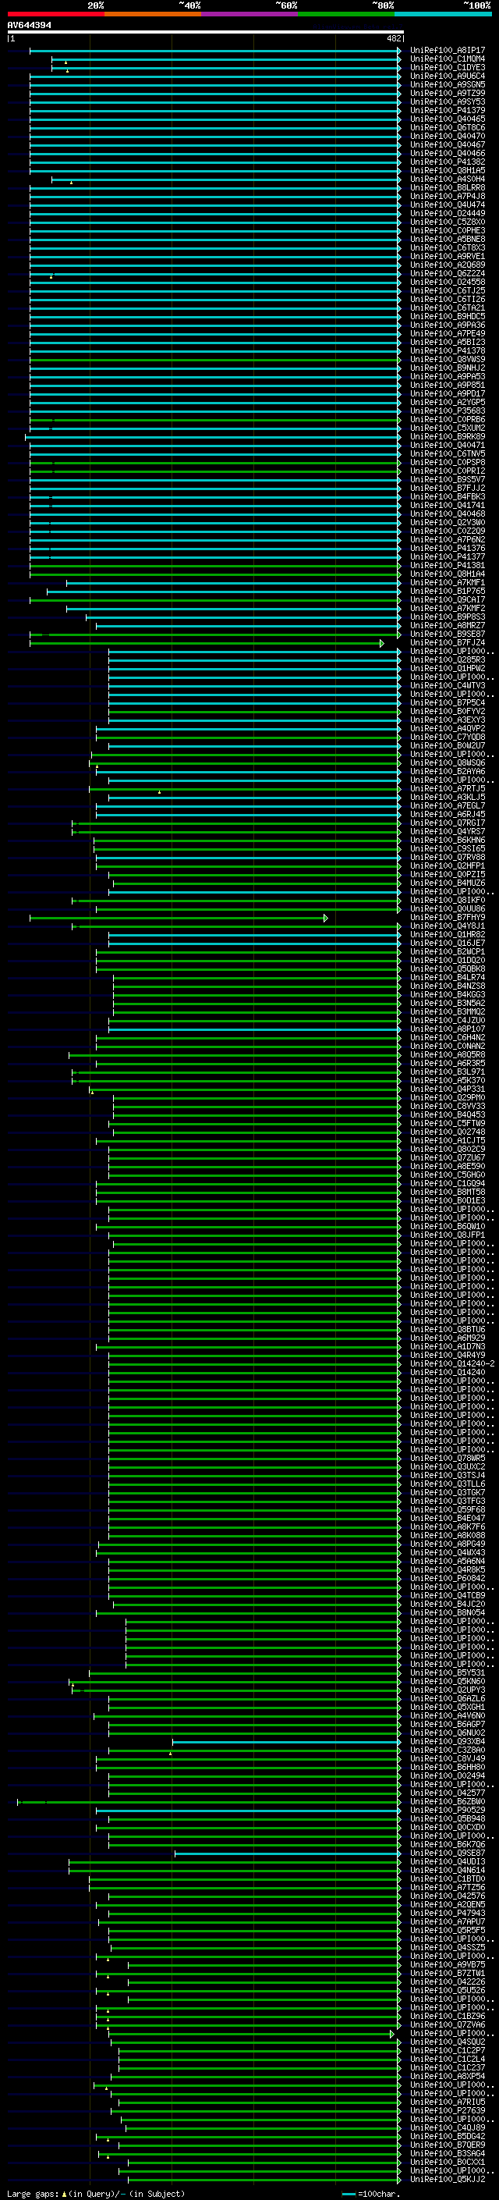Select hit UniRef100_Q8H1A5
The image size is (499, 2200).
click(x=447, y=170)
